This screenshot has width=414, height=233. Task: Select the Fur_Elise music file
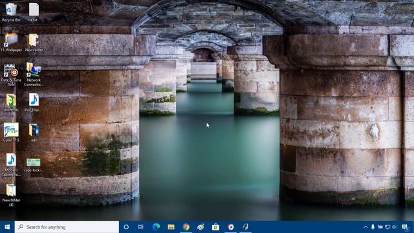click(x=34, y=103)
